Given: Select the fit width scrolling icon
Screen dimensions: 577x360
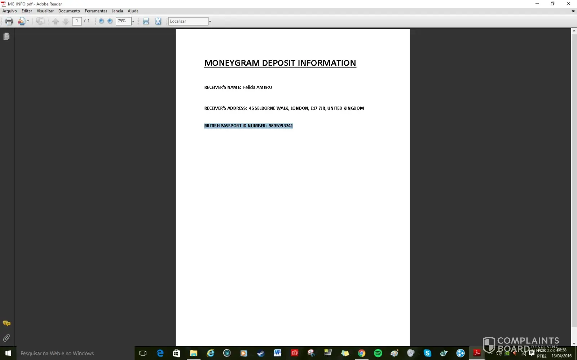Looking at the screenshot, I should click(146, 21).
